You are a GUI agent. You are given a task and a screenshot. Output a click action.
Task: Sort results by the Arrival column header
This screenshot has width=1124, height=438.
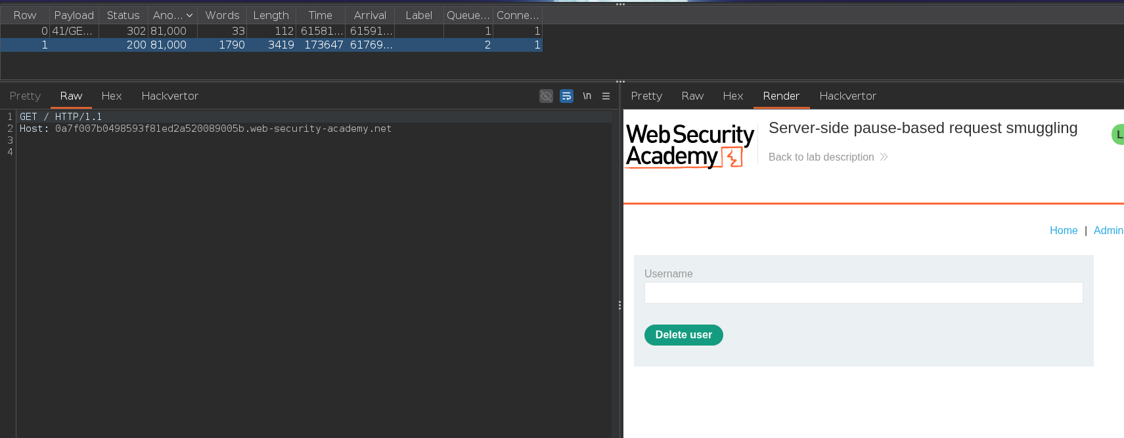[x=370, y=15]
